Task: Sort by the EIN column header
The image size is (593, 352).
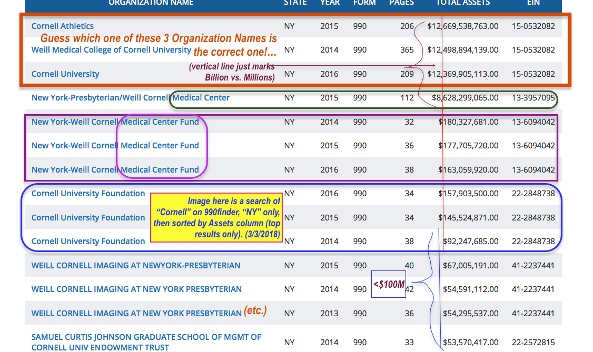Action: pos(533,3)
